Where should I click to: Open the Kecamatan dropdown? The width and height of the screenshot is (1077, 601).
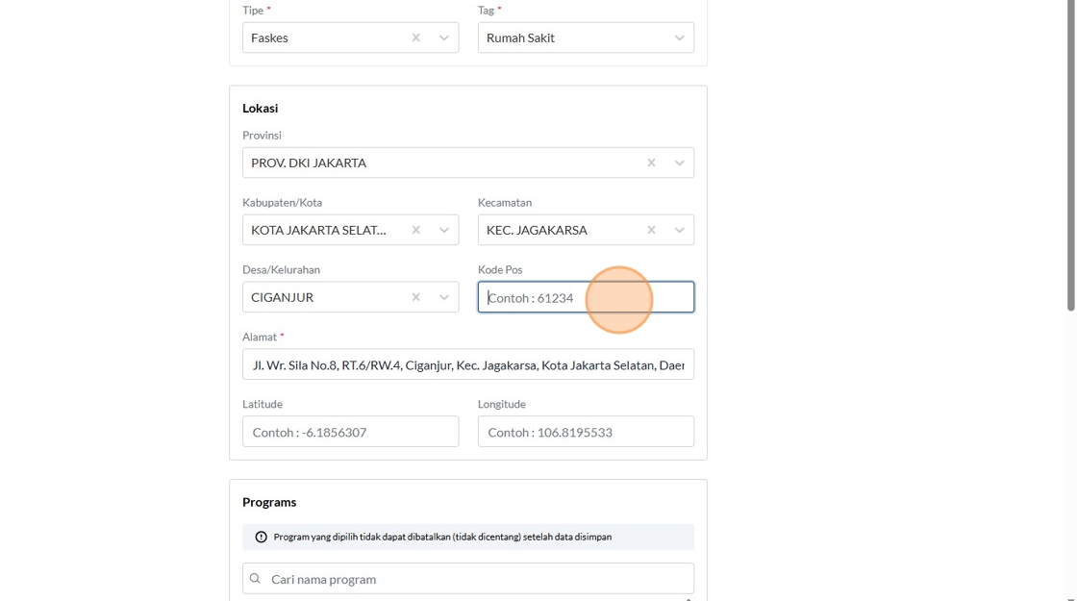(679, 230)
